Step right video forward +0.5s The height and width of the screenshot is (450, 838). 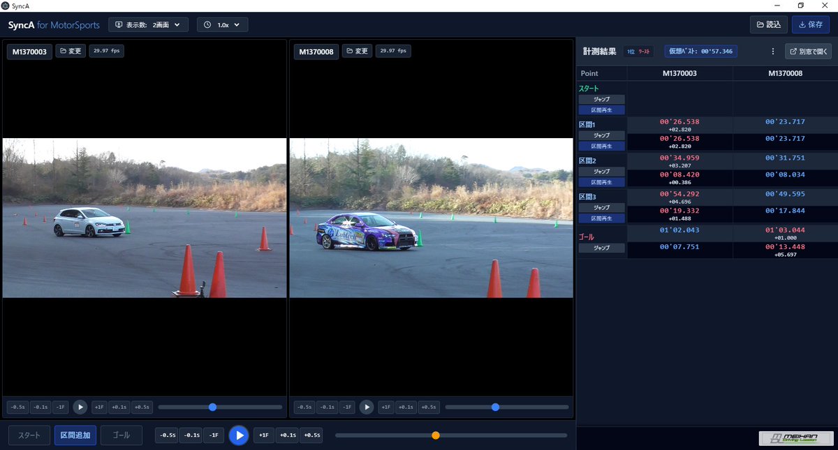click(x=428, y=407)
